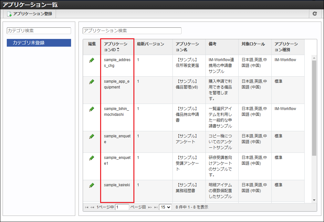Edit the sample_app_equipment application row
Image resolution: width=324 pixels, height=222 pixels.
[x=92, y=82]
